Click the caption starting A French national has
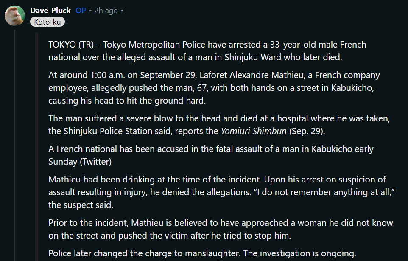This screenshot has width=408, height=261. click(x=211, y=155)
